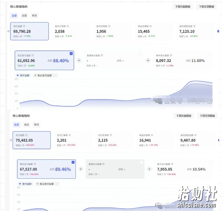Select the 15,465 商品访客数 card
This screenshot has width=222, height=211.
154,31
